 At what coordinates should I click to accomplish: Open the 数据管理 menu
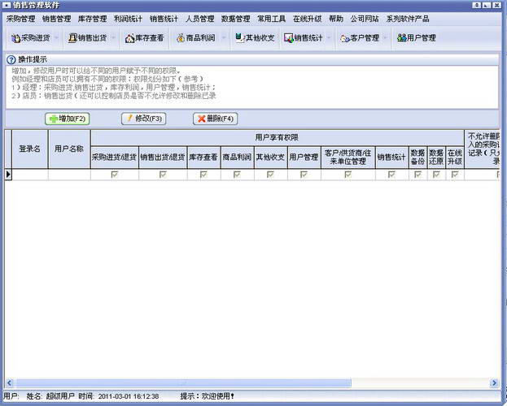[235, 18]
